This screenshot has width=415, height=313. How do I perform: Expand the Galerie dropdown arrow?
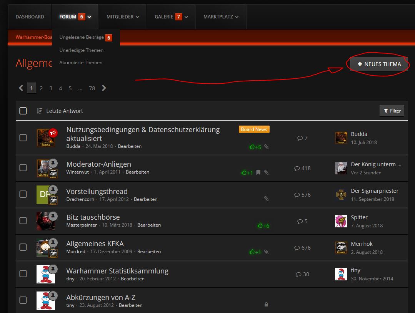coord(186,17)
